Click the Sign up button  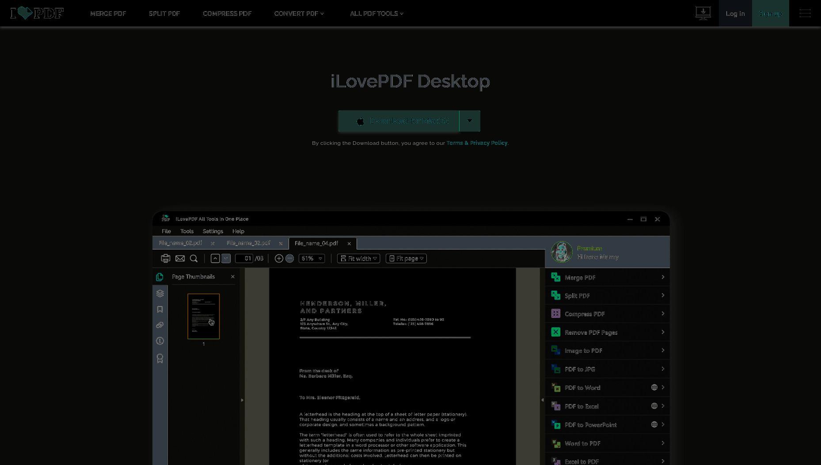pos(770,13)
